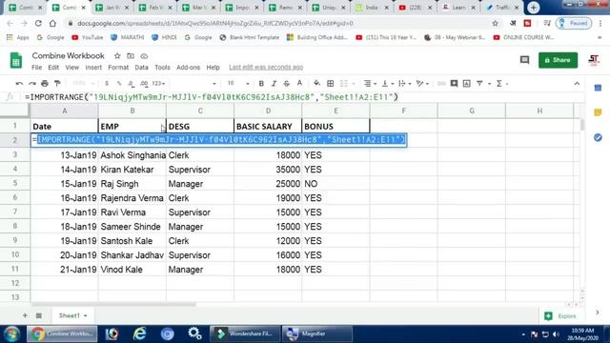
Task: Select row 5 header
Action: [15, 183]
